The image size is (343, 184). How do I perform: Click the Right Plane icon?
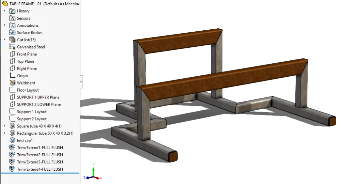[12, 68]
